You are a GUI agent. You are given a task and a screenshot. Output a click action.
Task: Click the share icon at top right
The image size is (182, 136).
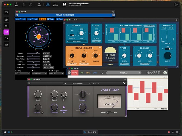[x=176, y=5]
